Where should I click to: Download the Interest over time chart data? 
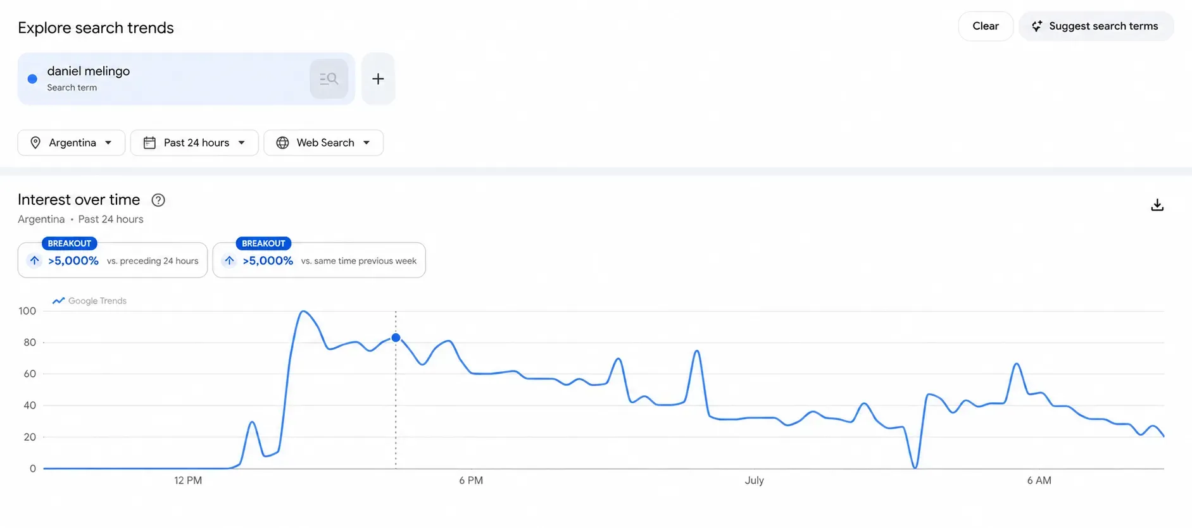(x=1157, y=205)
